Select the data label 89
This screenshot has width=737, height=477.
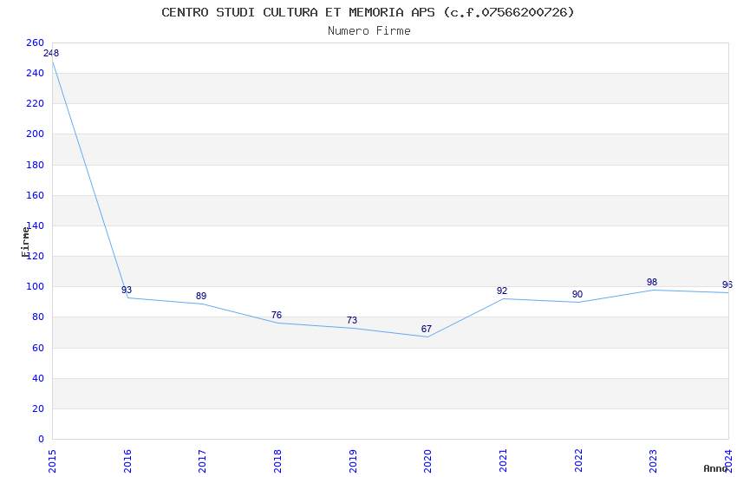click(x=201, y=296)
